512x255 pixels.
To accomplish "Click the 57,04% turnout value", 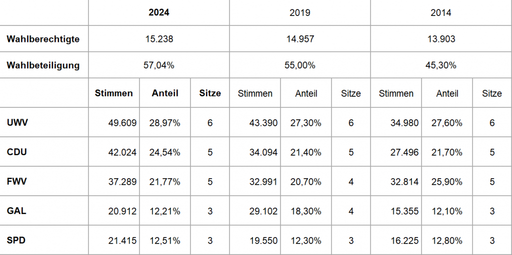I will point(159,65).
